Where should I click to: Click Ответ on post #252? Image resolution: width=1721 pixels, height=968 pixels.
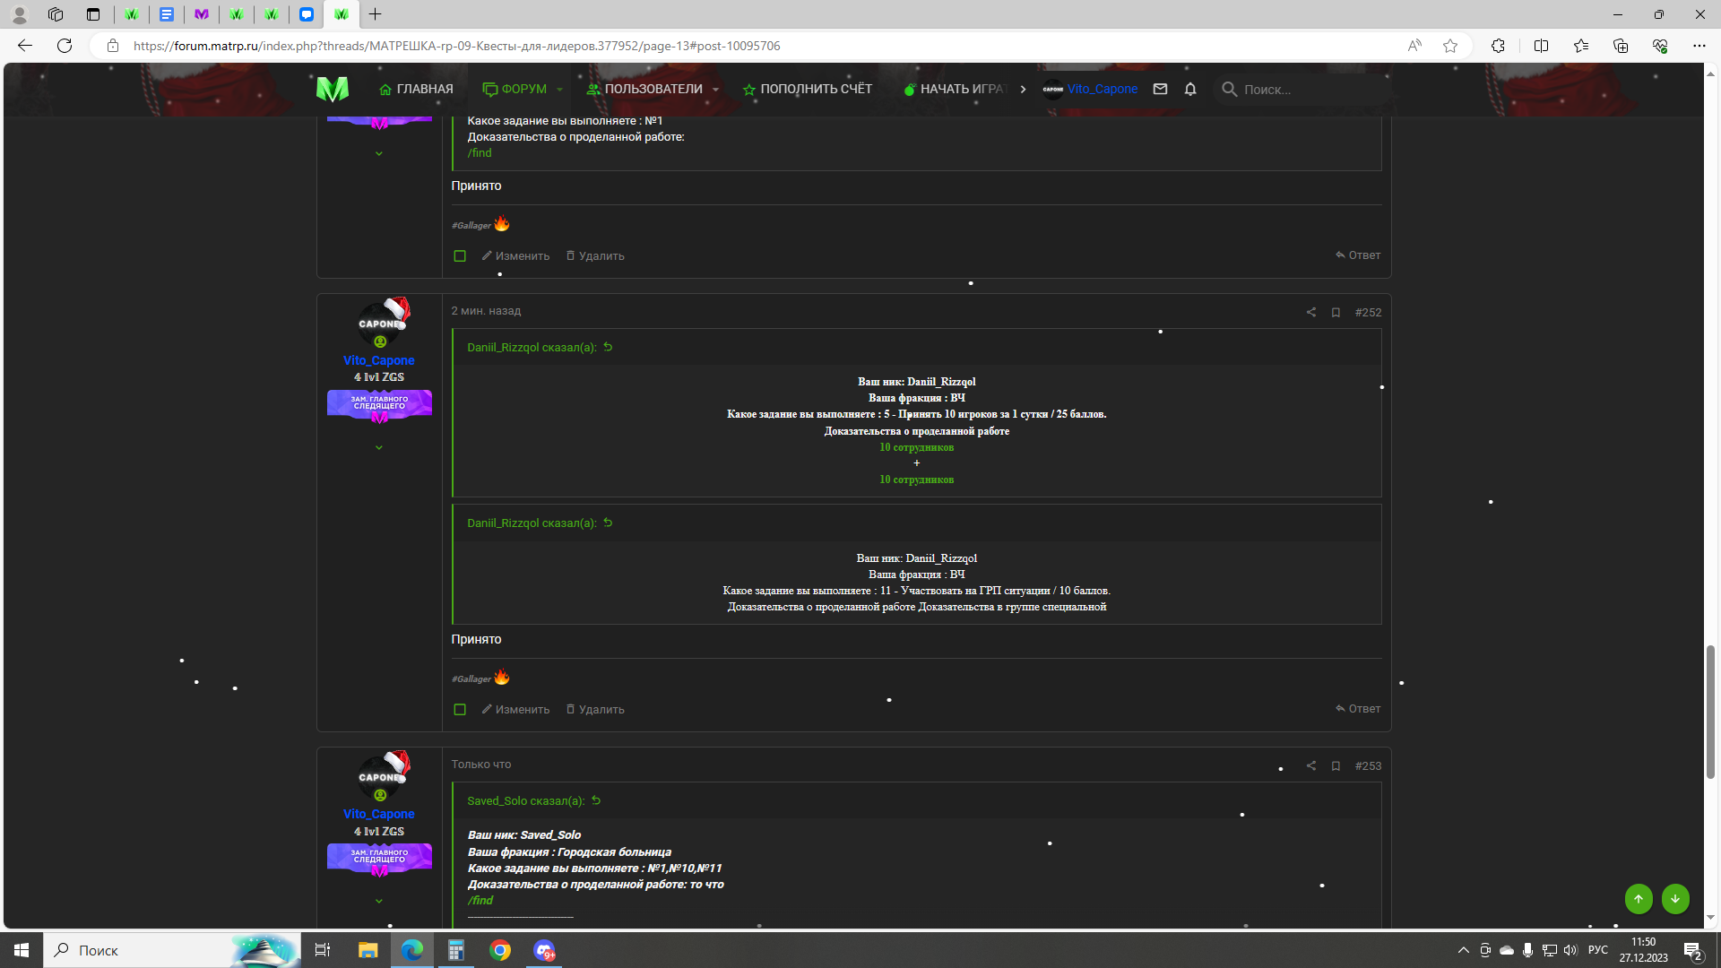point(1358,708)
